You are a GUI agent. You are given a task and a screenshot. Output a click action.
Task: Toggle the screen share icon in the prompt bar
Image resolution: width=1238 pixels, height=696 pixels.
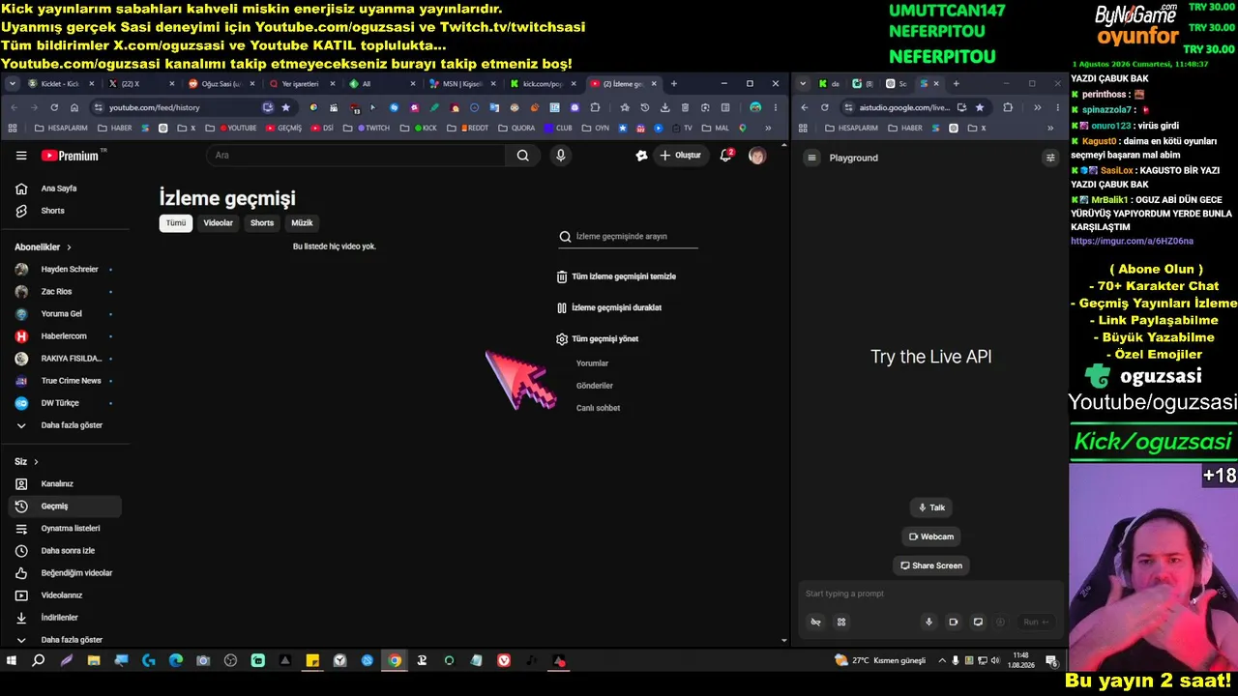tap(978, 623)
